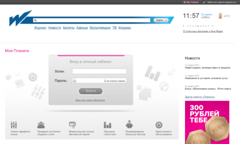240x144 pixels.
Task: Click the thermometer weather icon
Action: coord(220,16)
